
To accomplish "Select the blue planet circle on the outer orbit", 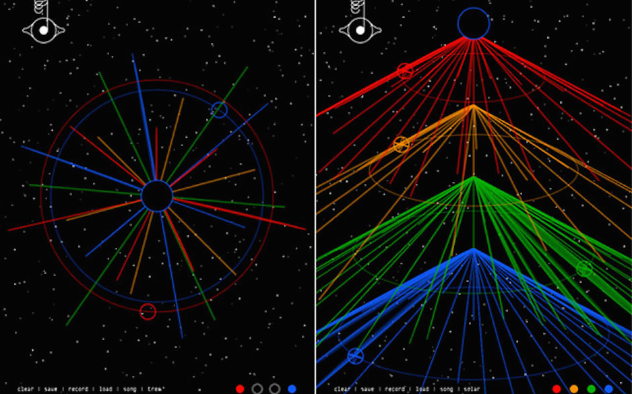I will coord(219,110).
